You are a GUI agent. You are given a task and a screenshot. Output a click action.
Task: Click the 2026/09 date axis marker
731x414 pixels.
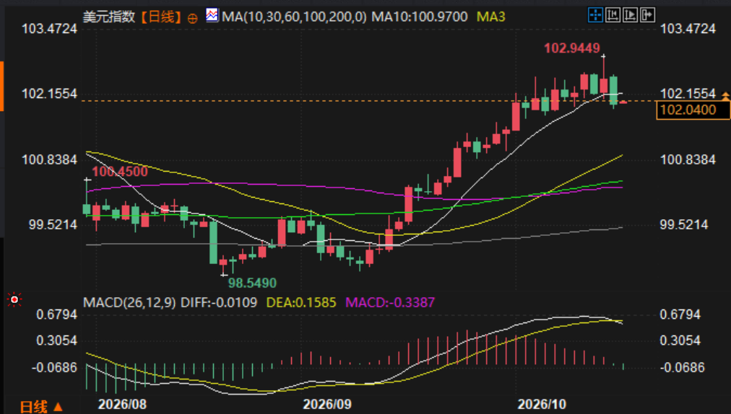327,404
